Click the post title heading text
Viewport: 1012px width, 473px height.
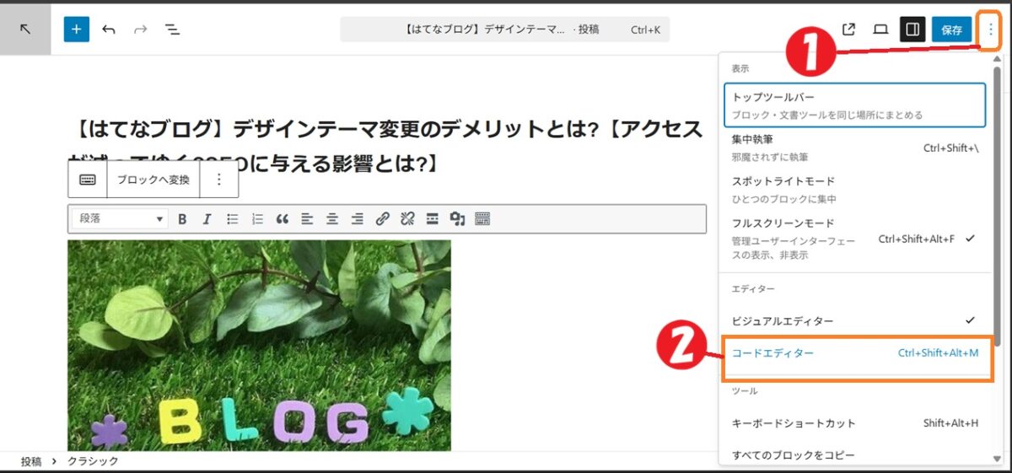click(387, 145)
